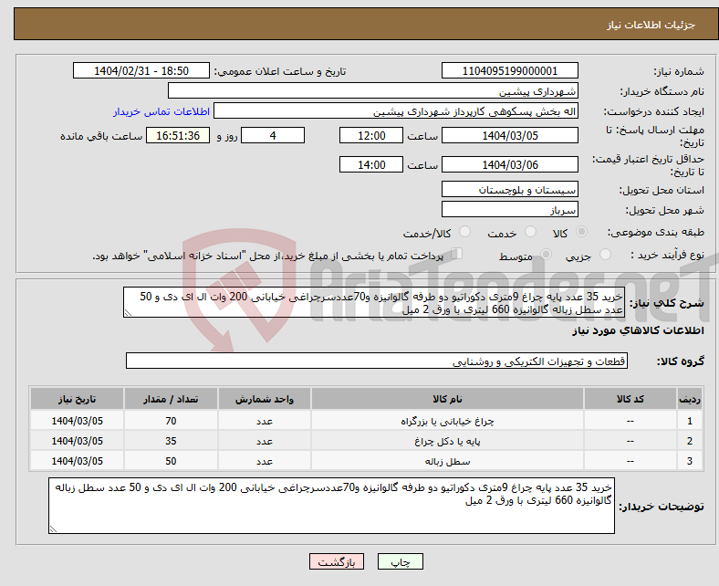Image resolution: width=719 pixels, height=586 pixels.
Task: Click need date in row 1
Action: click(x=77, y=421)
